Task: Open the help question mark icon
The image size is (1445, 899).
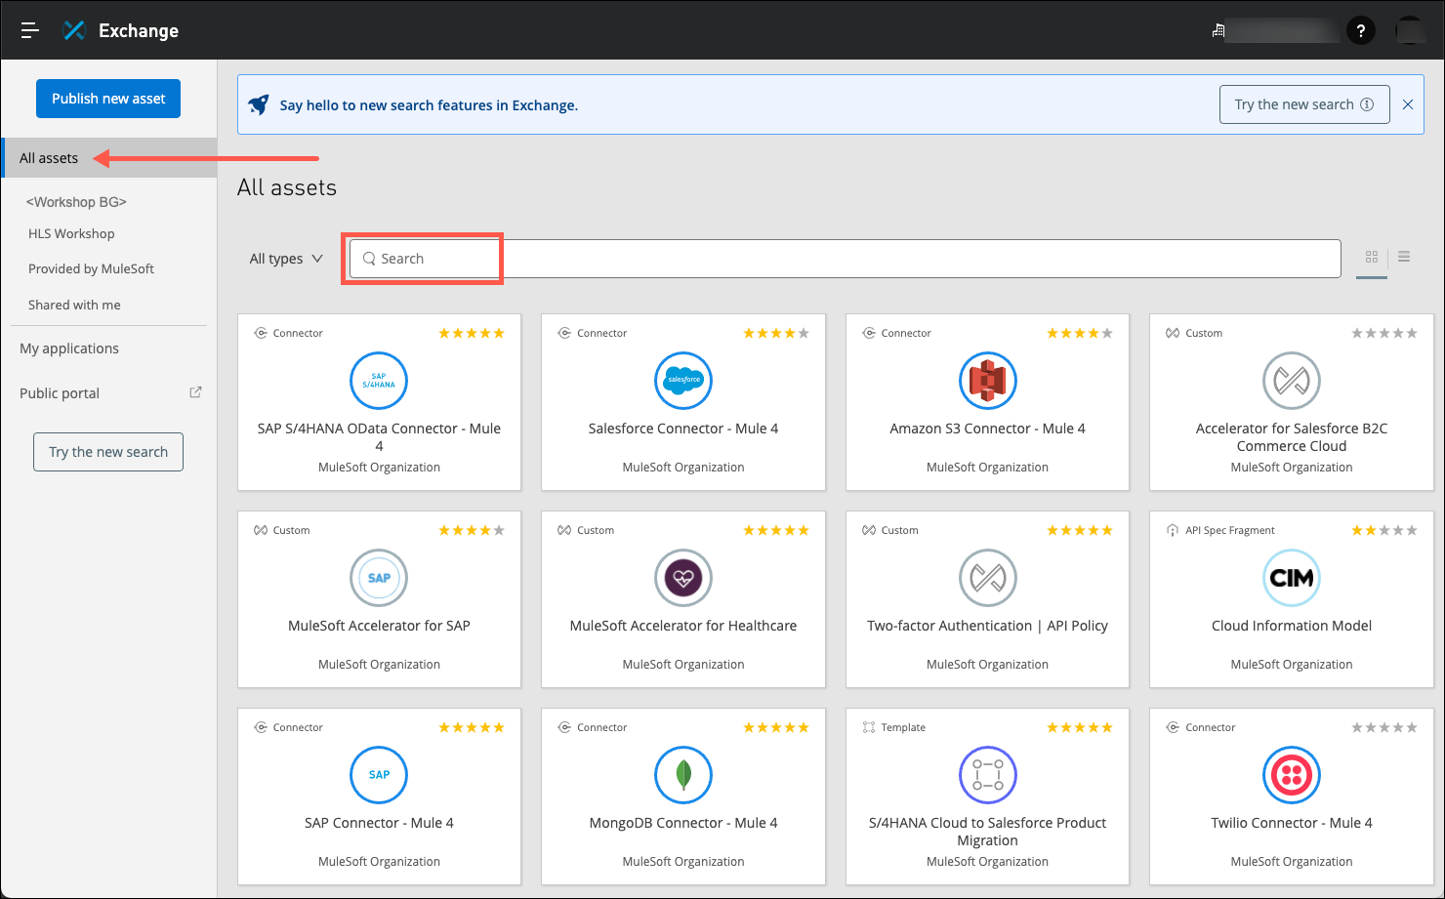Action: [1361, 30]
